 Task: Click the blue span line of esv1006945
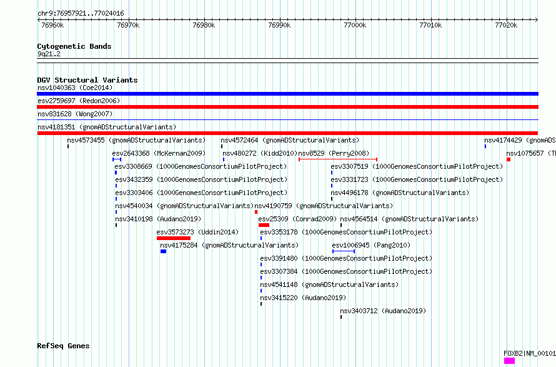point(344,251)
